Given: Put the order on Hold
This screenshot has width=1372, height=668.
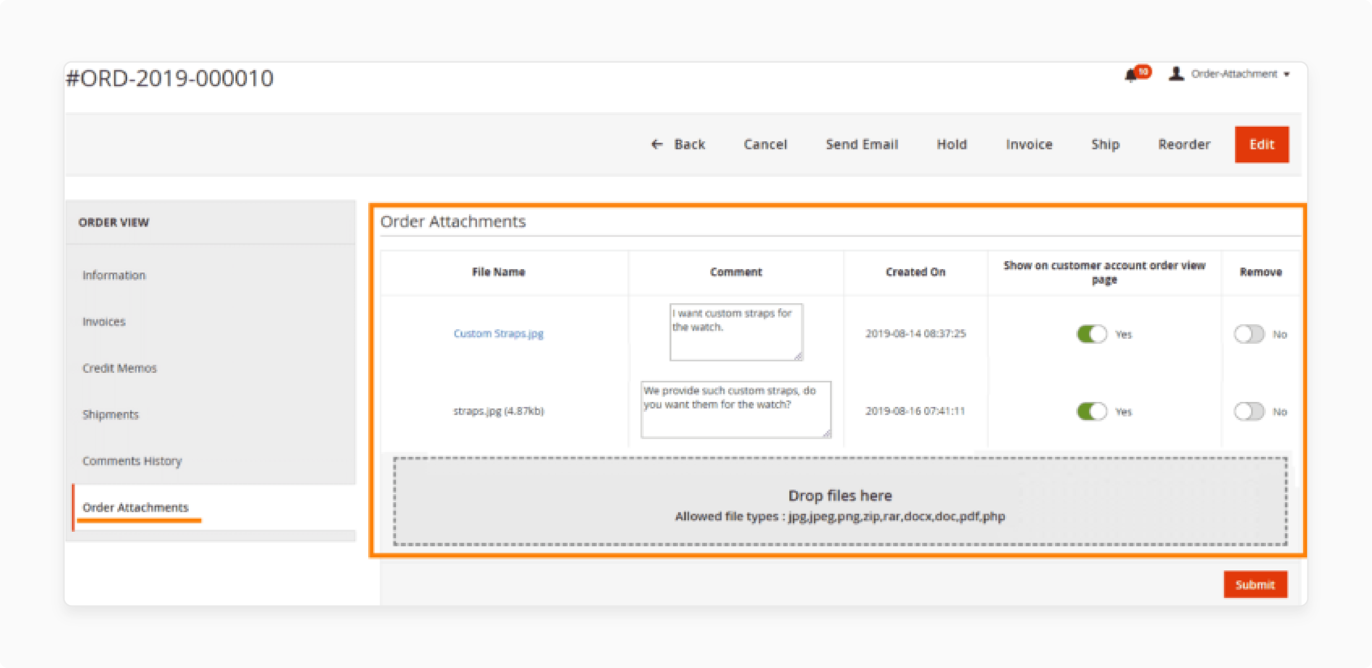Looking at the screenshot, I should click(952, 144).
